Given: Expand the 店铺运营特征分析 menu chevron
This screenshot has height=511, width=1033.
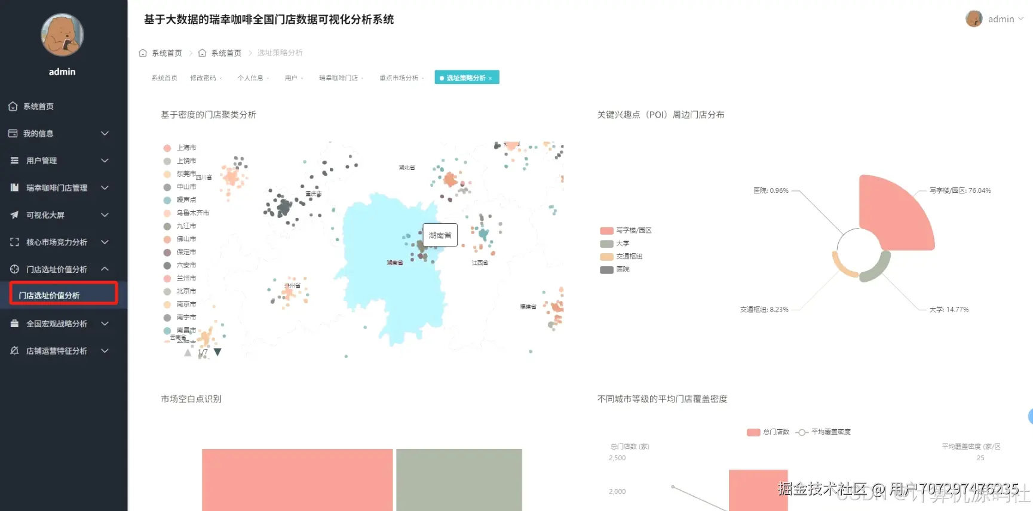Looking at the screenshot, I should (x=105, y=351).
